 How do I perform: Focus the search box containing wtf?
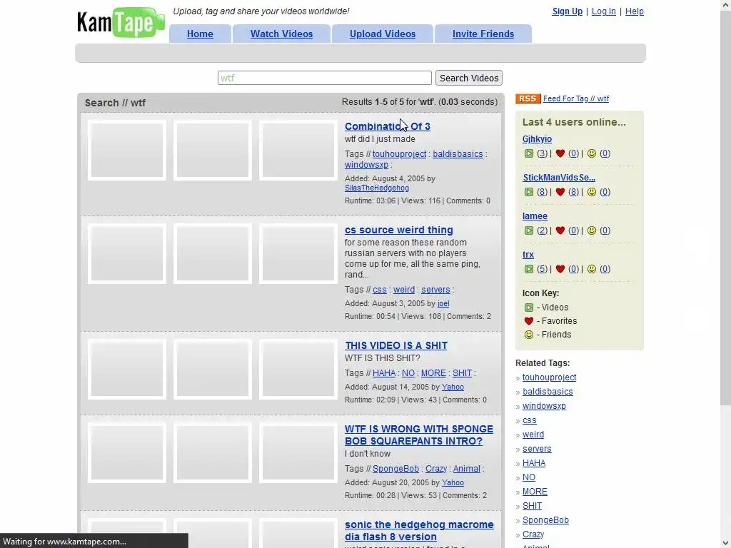pos(325,78)
